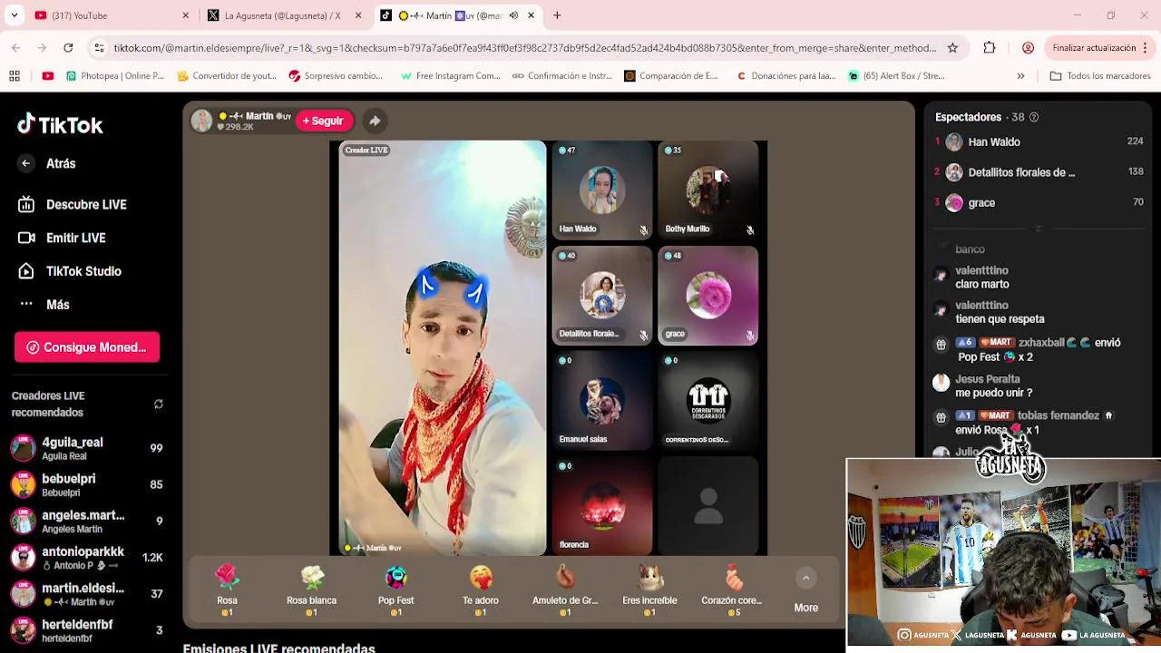
Task: Open TikTok Studio in the sidebar
Action: (70, 271)
